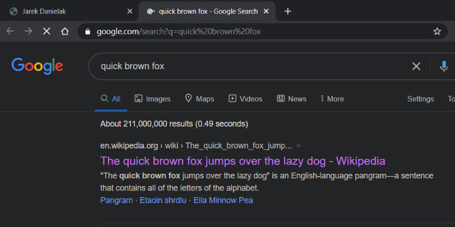Click the magnifier icon beside All

(104, 99)
